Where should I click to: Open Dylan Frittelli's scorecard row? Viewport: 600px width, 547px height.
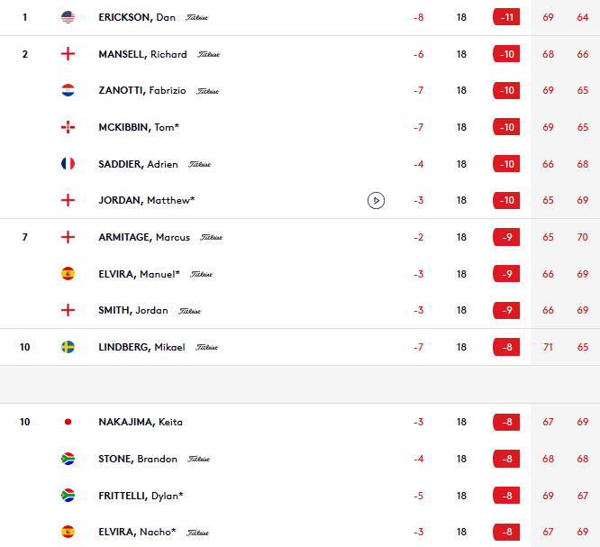point(141,496)
